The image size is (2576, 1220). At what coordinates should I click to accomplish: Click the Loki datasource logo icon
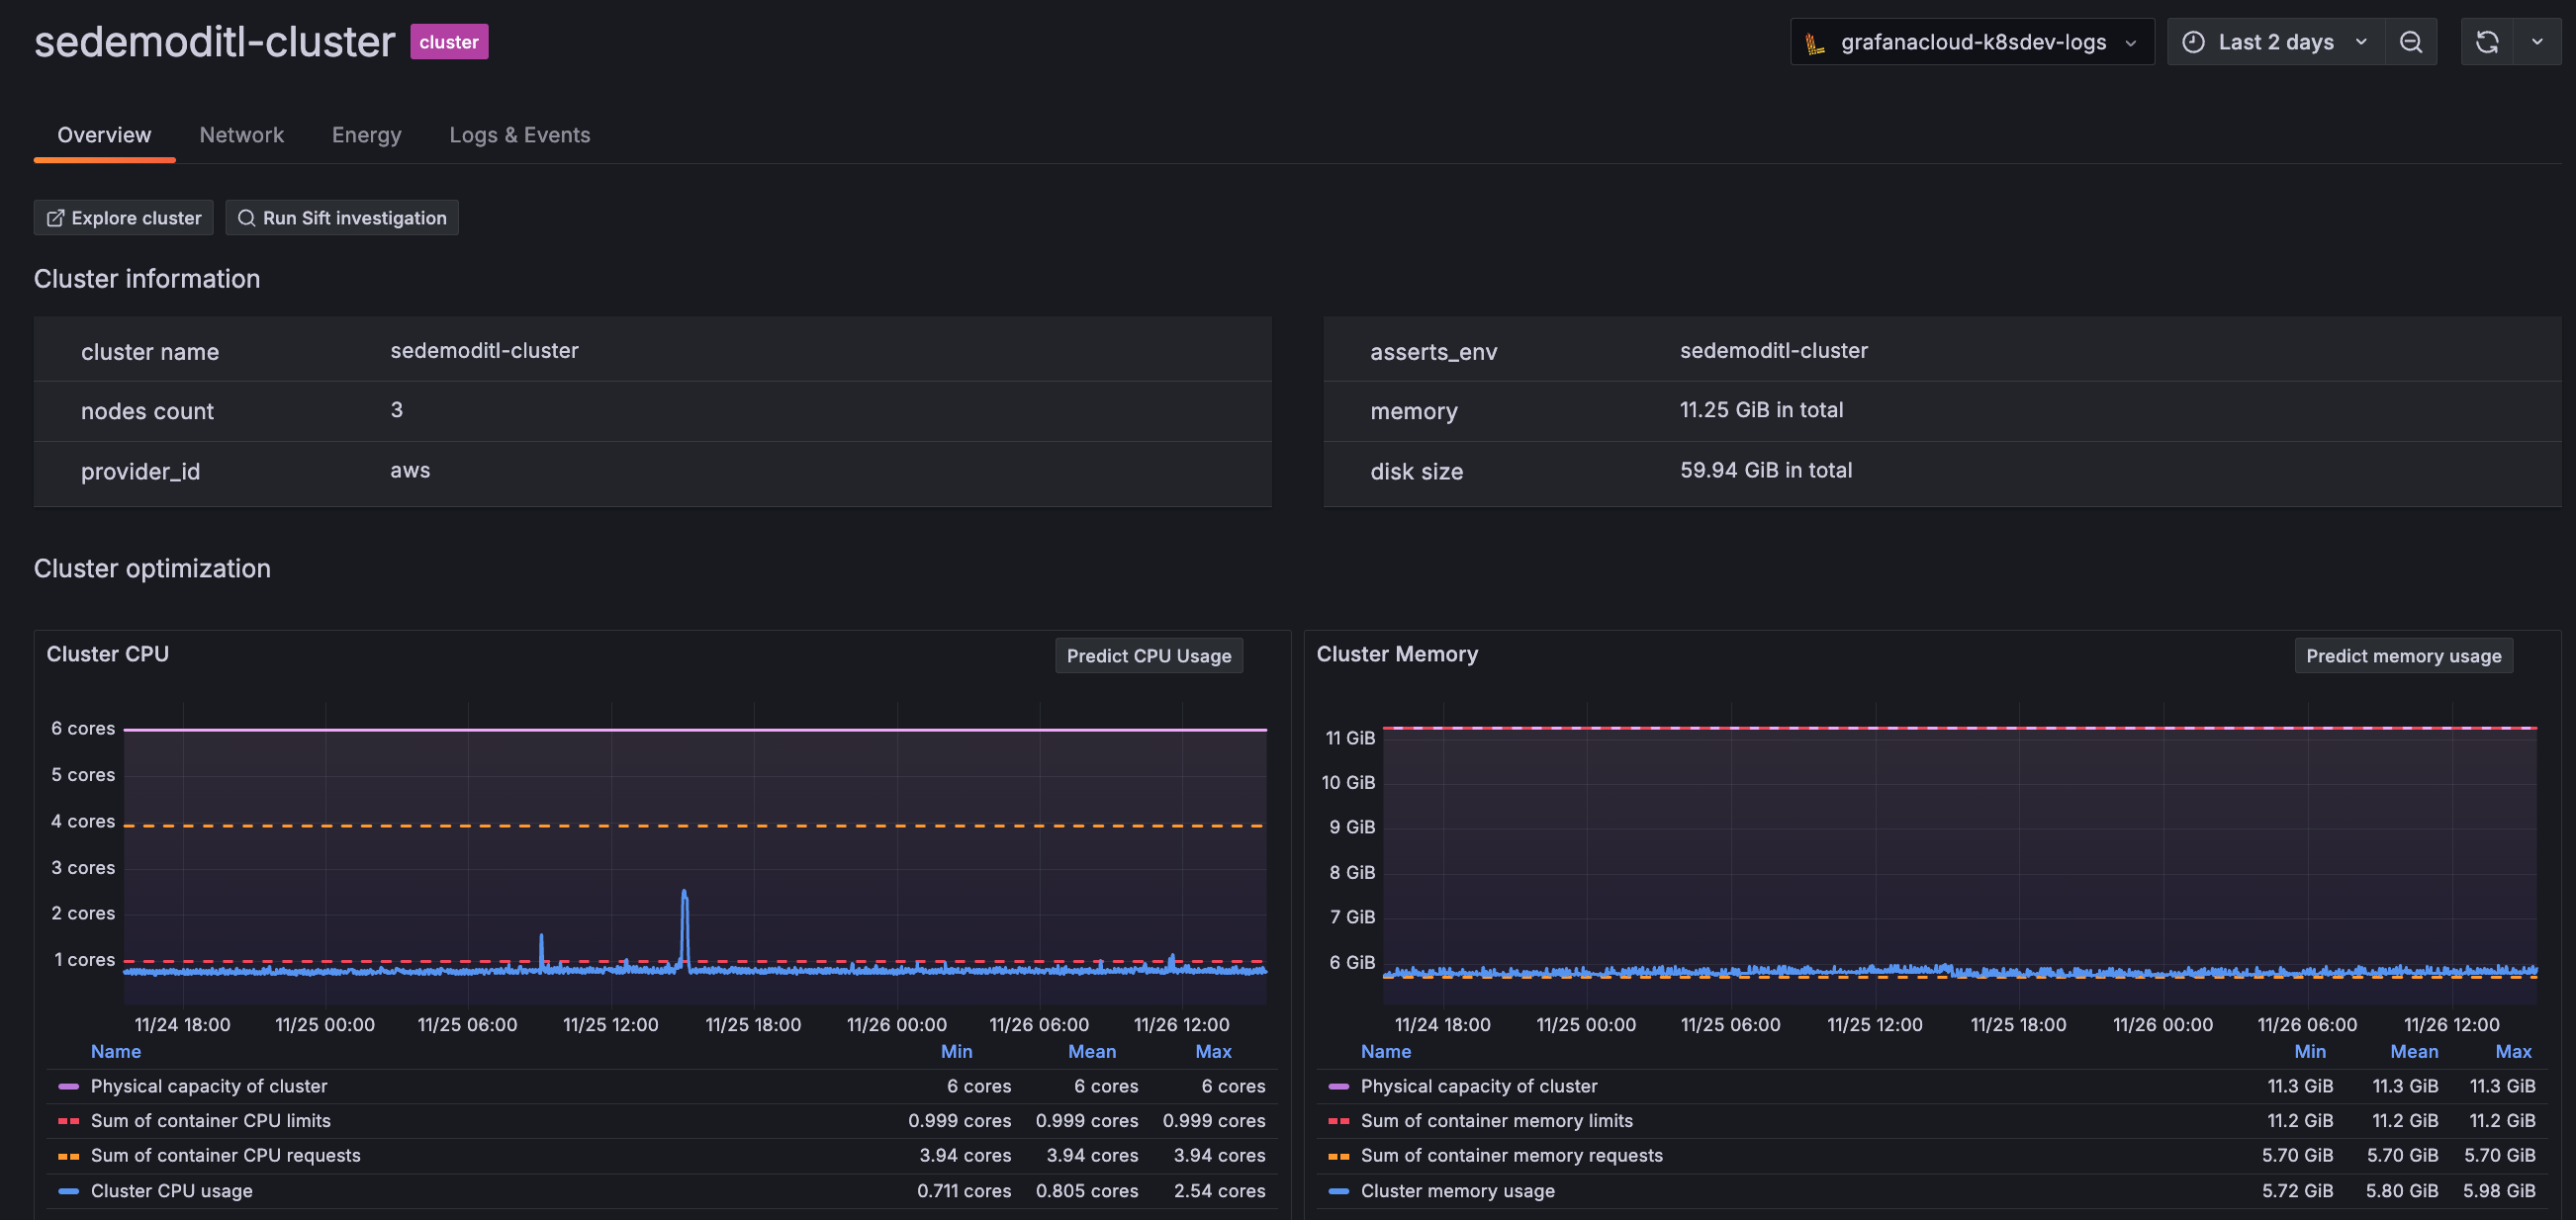point(1815,43)
